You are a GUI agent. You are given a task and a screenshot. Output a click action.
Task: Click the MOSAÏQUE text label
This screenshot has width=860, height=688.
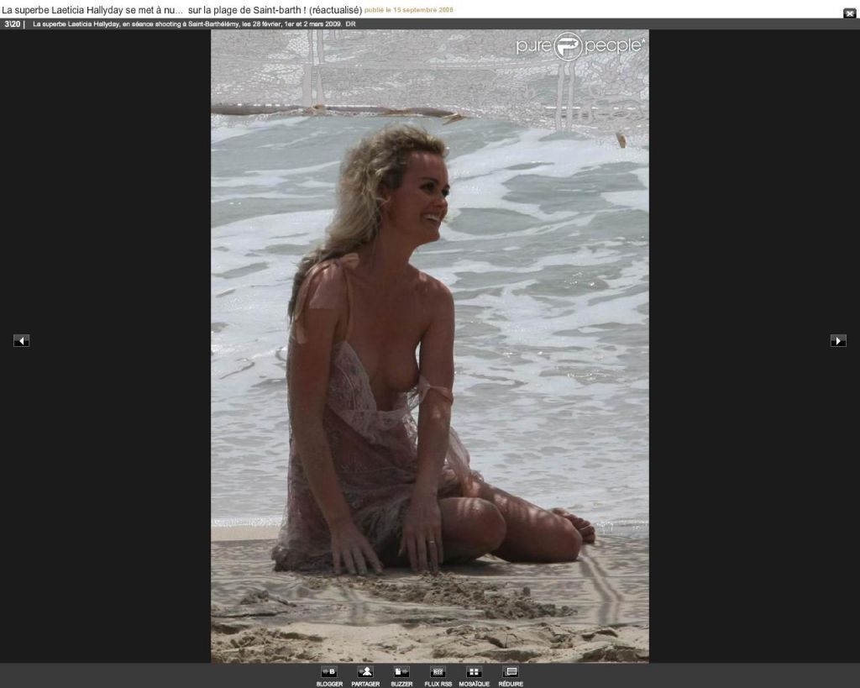[x=474, y=684]
